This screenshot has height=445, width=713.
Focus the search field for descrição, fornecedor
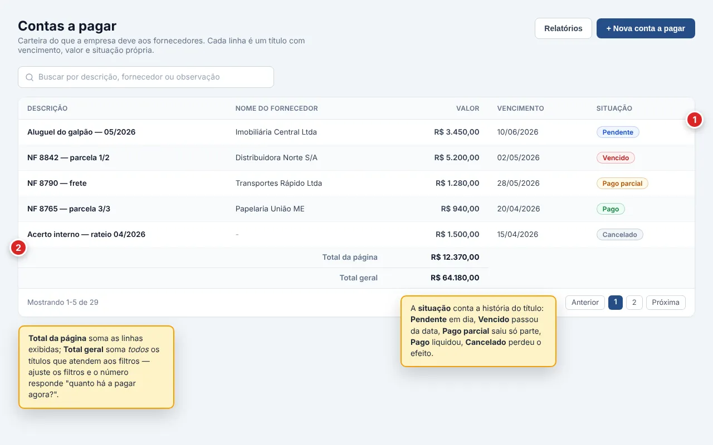pos(146,77)
